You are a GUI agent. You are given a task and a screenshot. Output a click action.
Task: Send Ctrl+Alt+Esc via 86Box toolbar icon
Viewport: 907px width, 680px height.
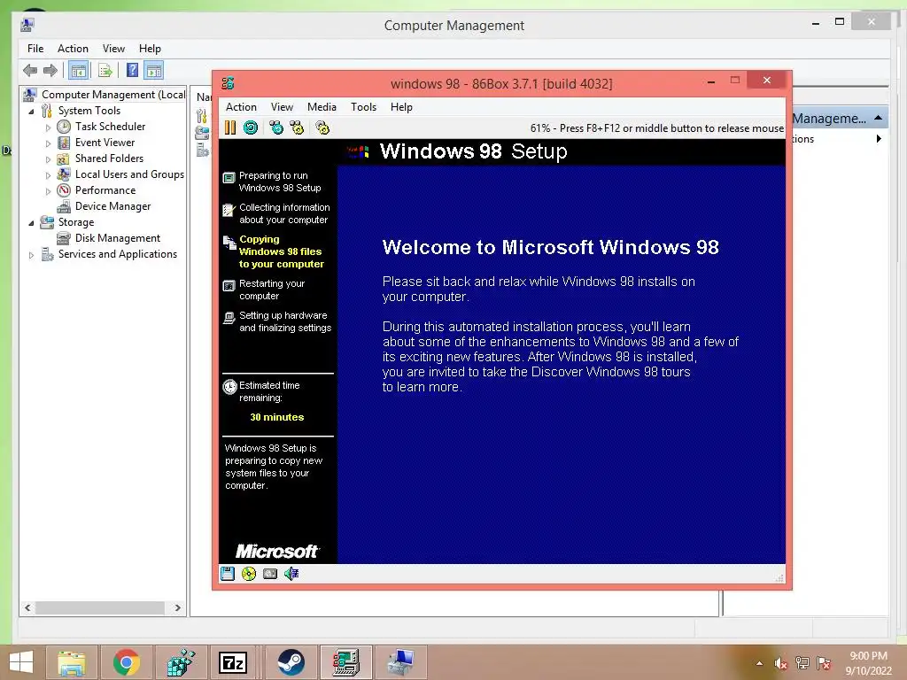coord(297,127)
